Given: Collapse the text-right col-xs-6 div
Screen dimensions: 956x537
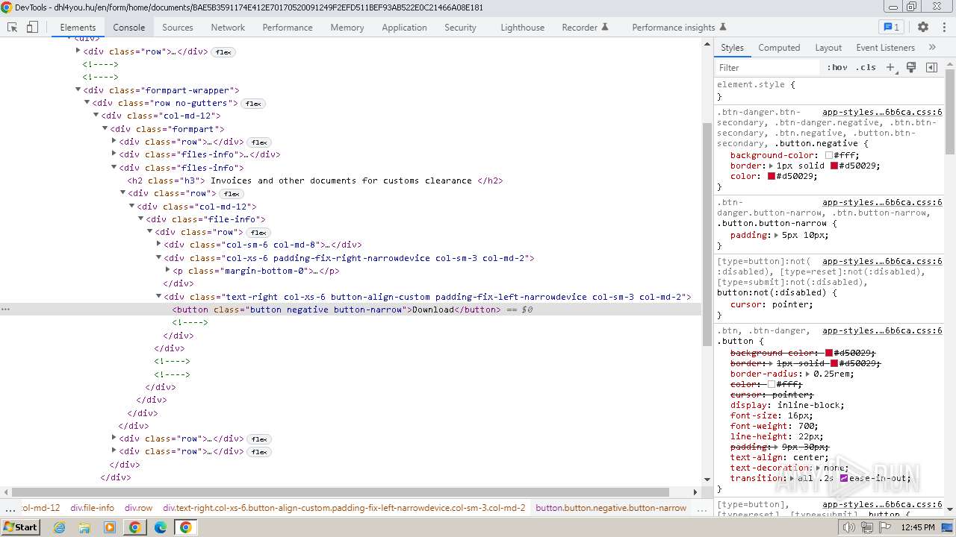Looking at the screenshot, I should click(158, 297).
